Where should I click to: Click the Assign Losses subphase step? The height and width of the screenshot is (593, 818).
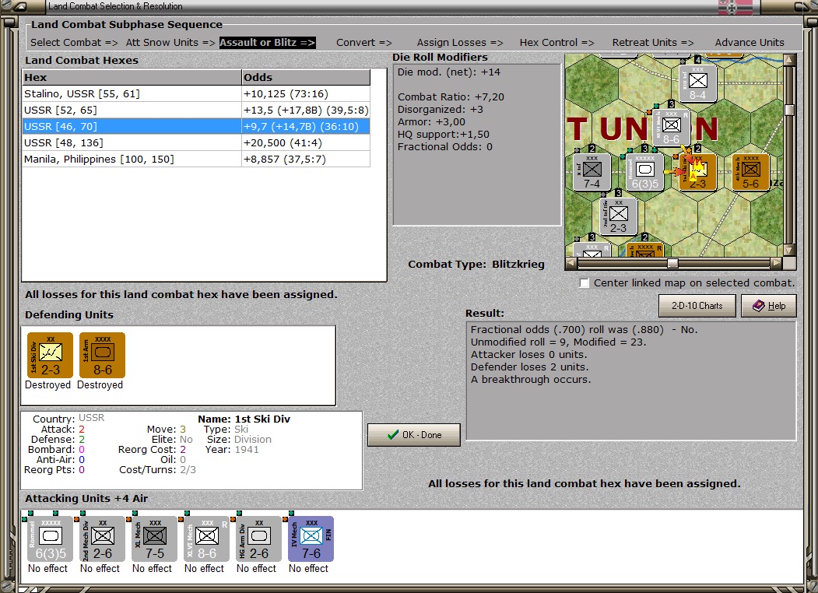[x=460, y=43]
